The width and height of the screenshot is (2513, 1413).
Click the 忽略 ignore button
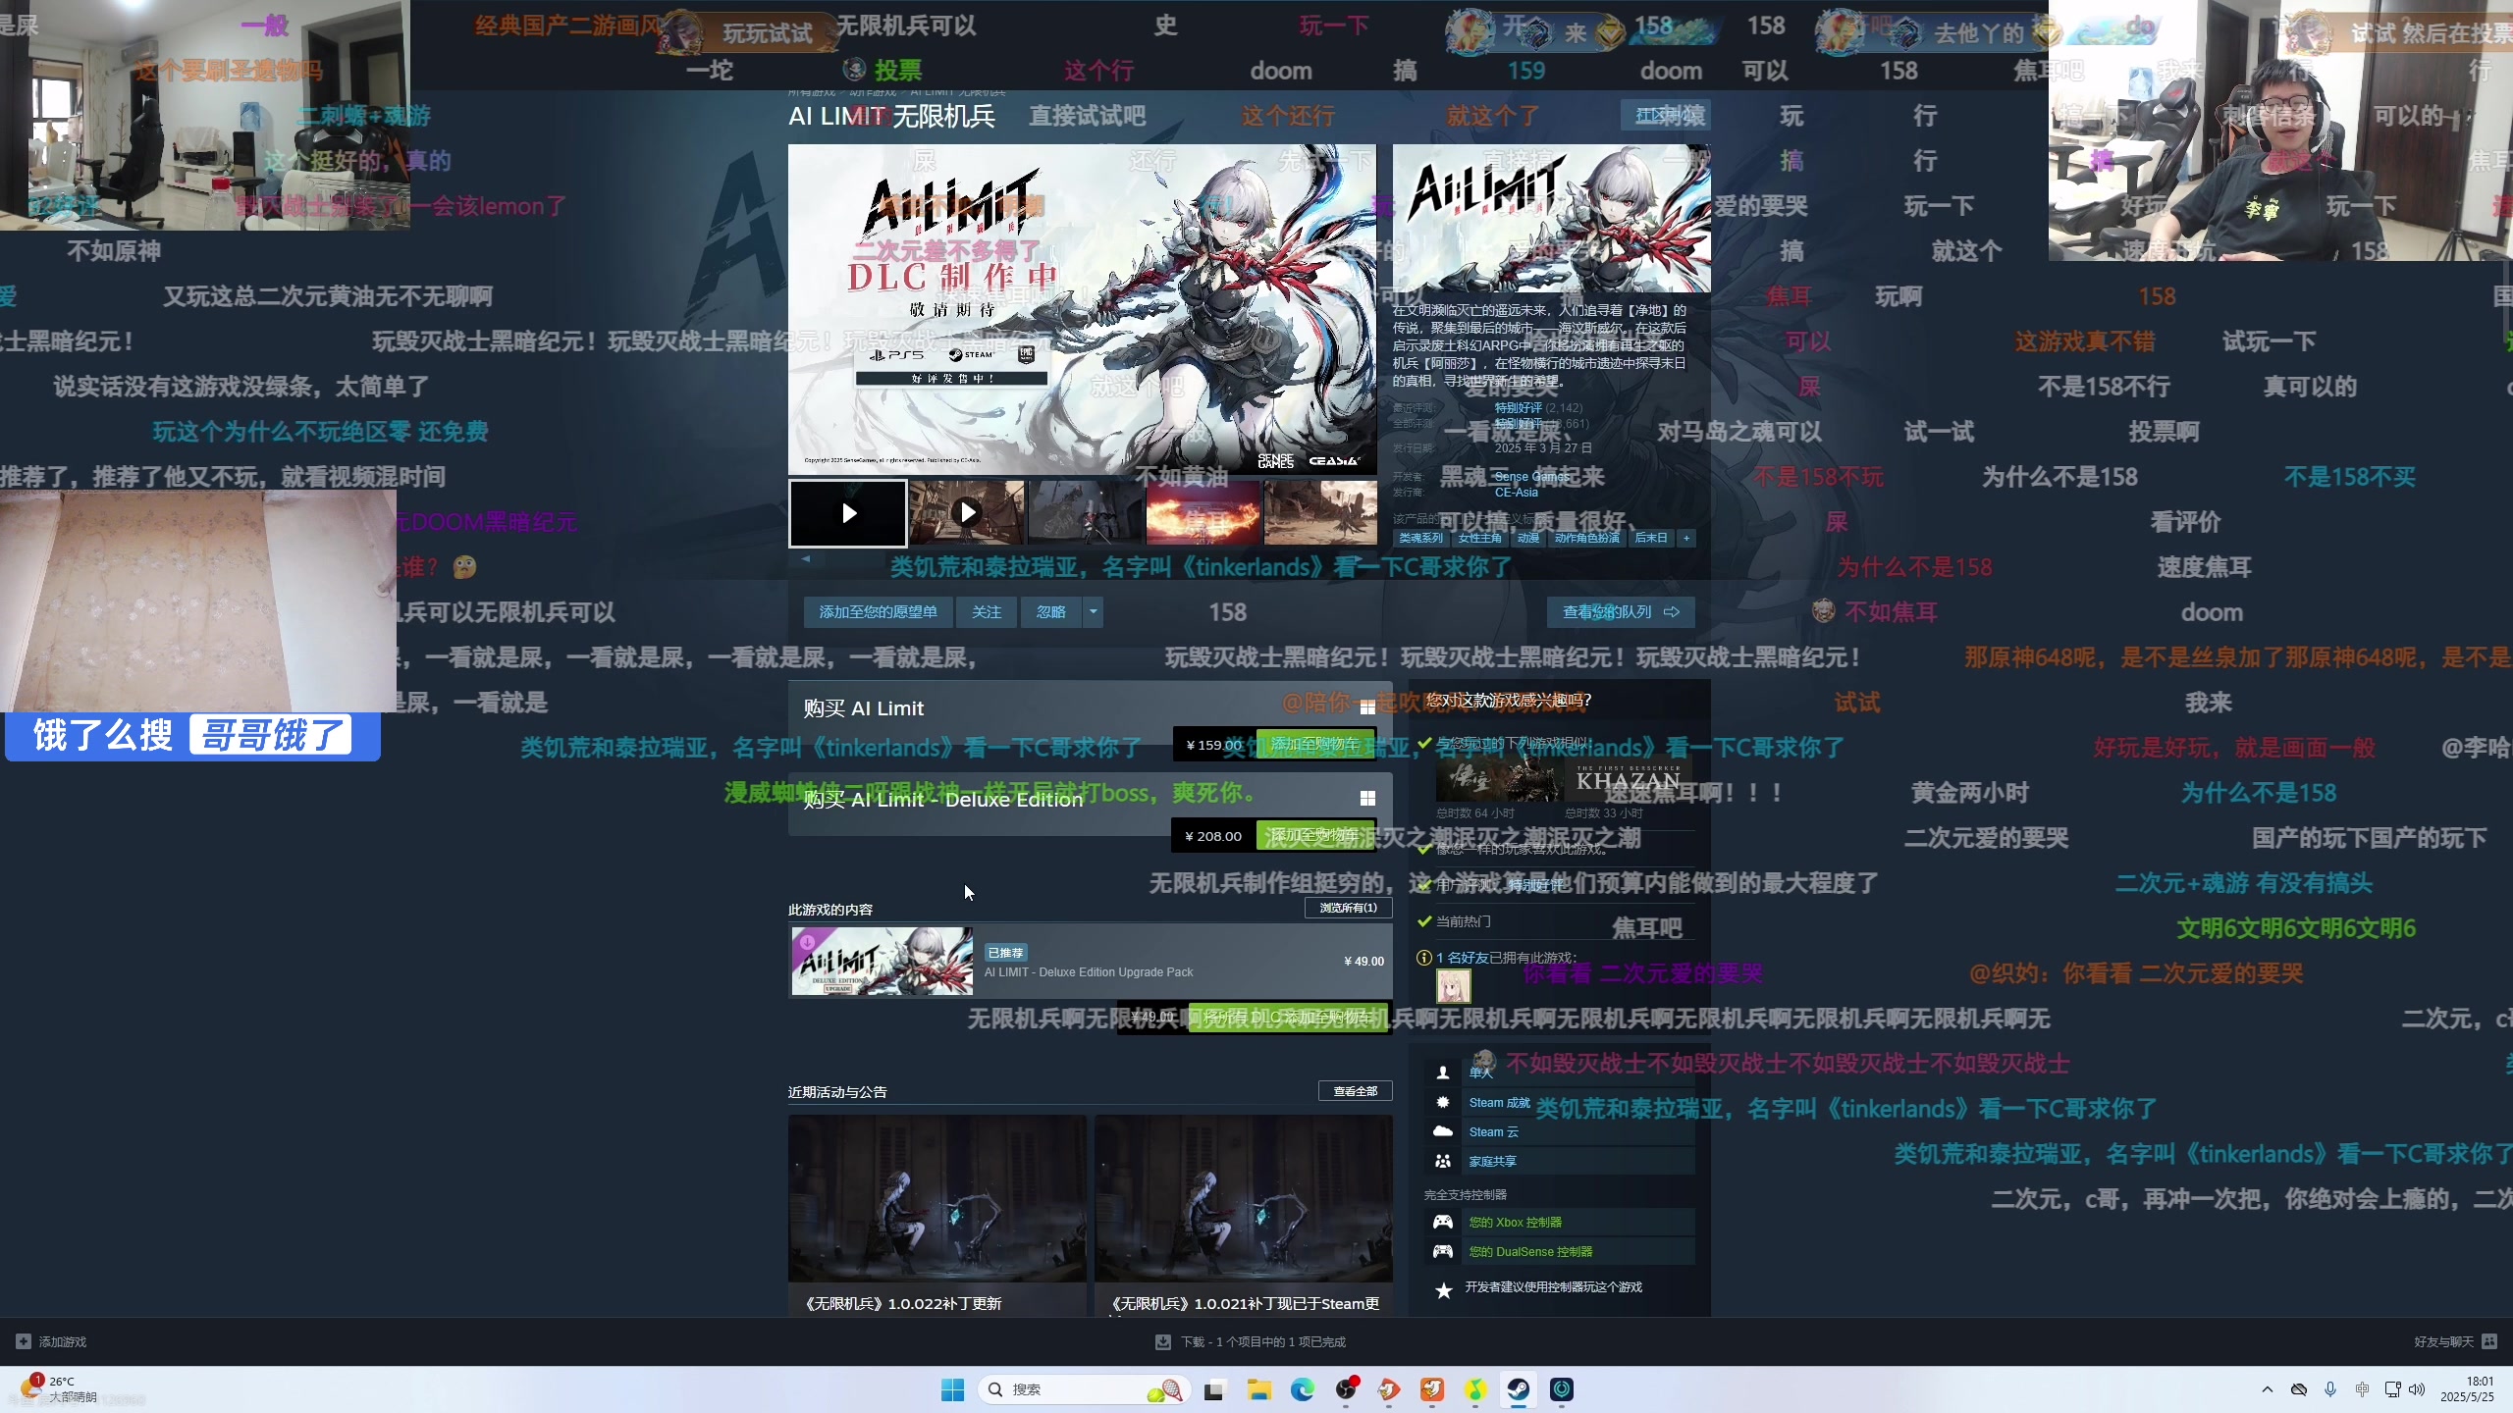click(1050, 612)
